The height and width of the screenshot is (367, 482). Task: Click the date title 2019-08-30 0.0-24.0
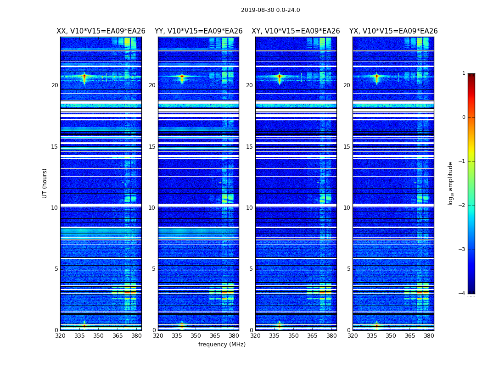270,10
